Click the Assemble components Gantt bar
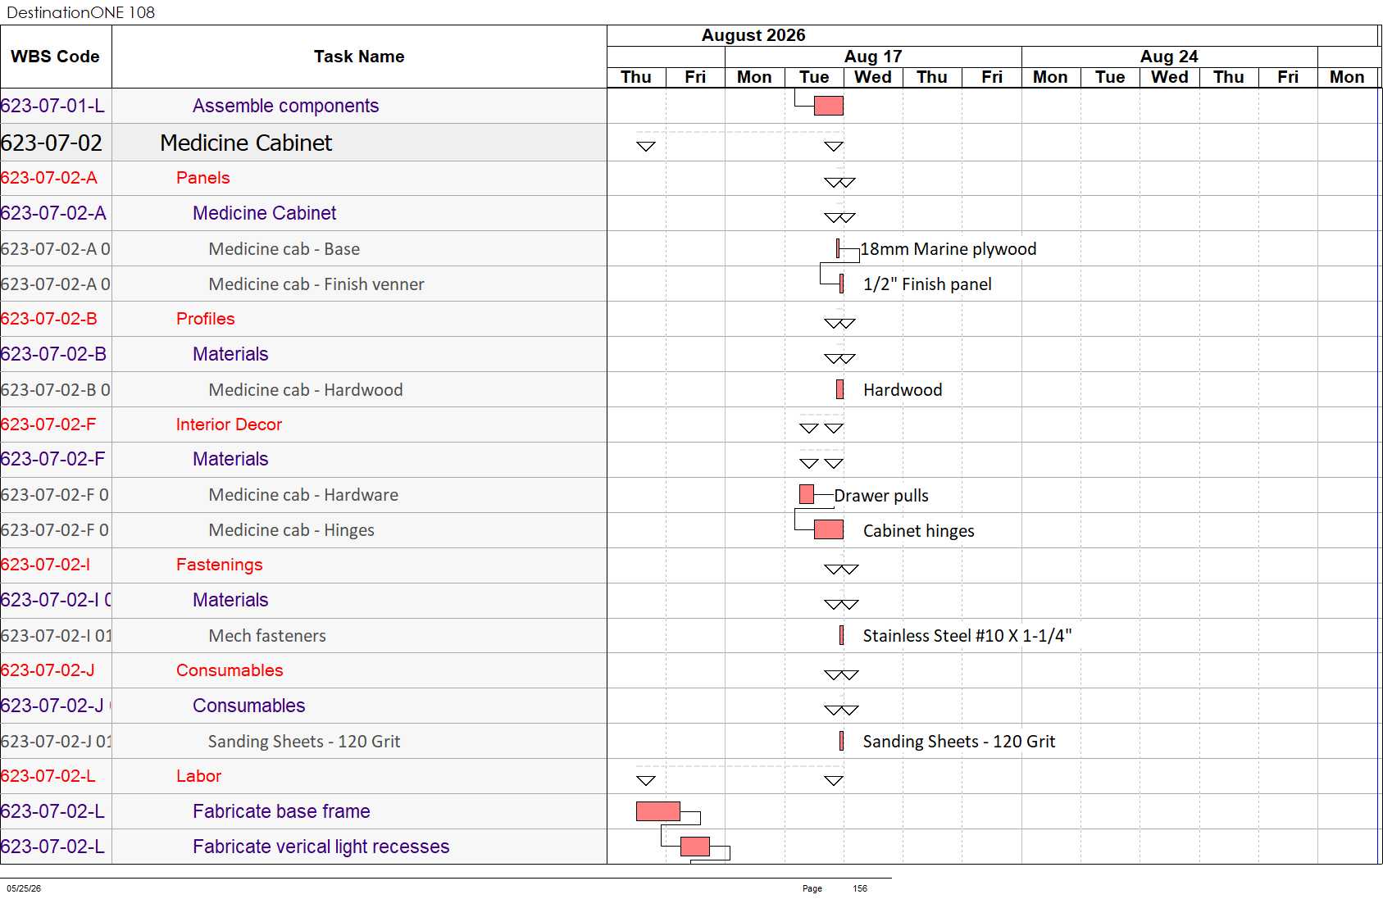1383x899 pixels. click(829, 106)
